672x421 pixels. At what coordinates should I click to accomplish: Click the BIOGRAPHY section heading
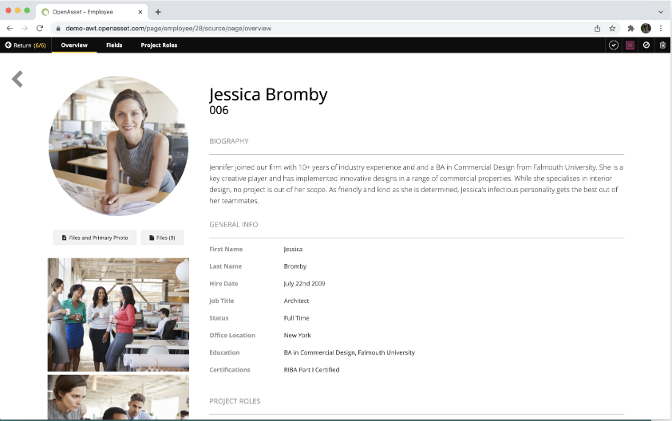click(229, 141)
